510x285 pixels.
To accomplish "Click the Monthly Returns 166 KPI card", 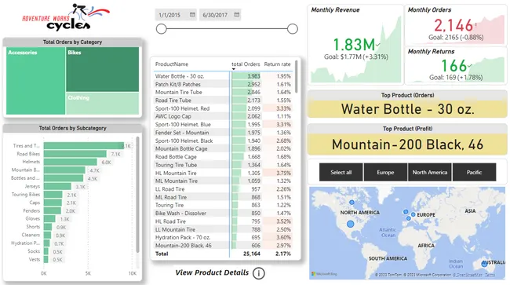I will coord(456,65).
